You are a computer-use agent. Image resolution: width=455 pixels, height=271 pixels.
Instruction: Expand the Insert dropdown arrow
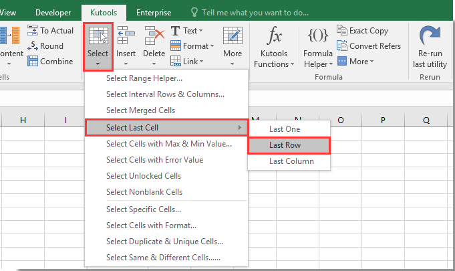126,64
